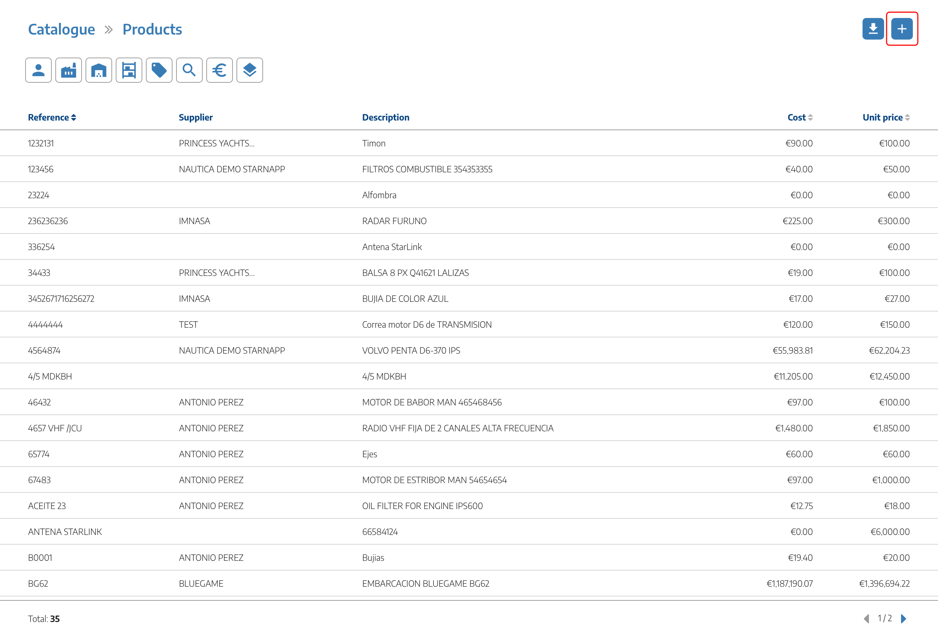Click reference 4657 VHF /JCU
The image size is (938, 636).
(55, 428)
